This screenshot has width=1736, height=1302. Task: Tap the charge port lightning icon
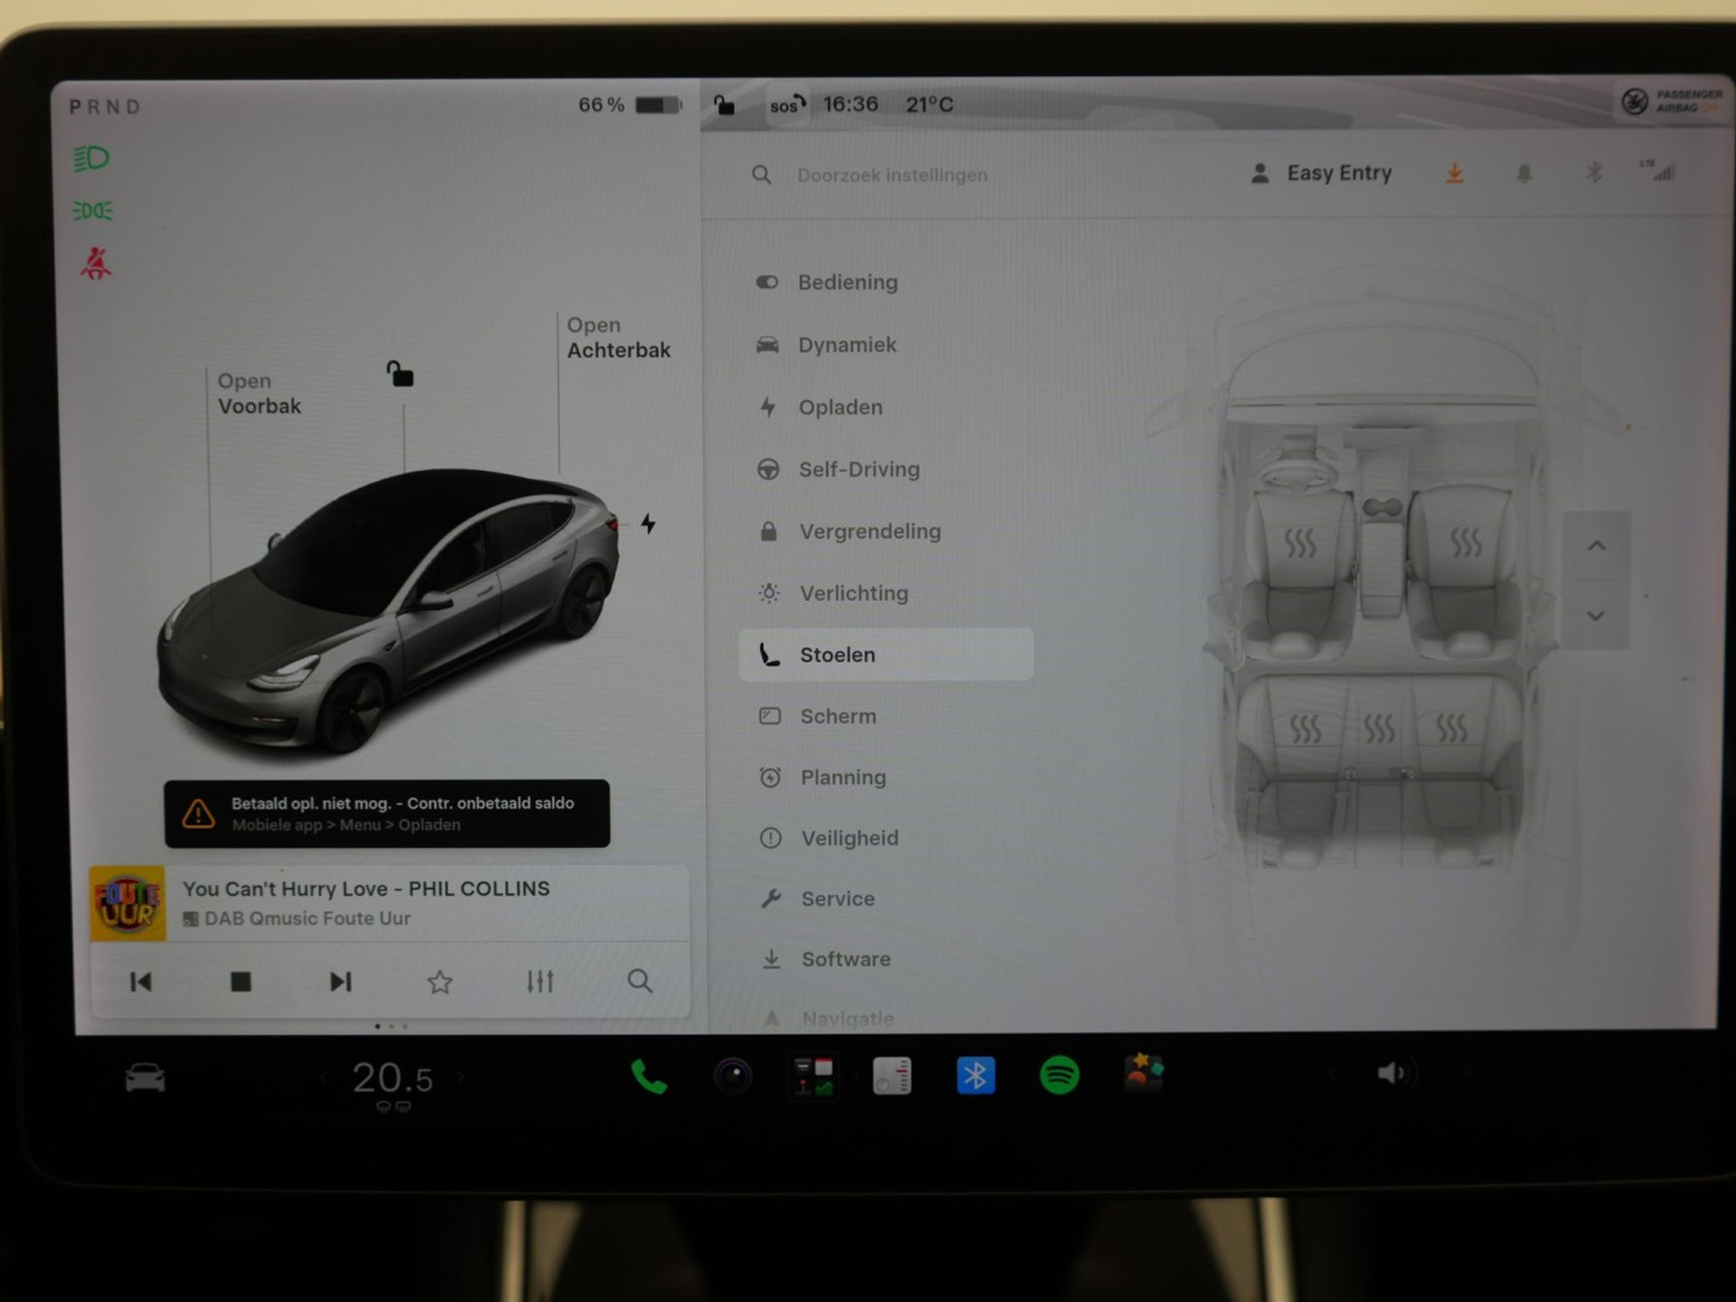(x=648, y=524)
